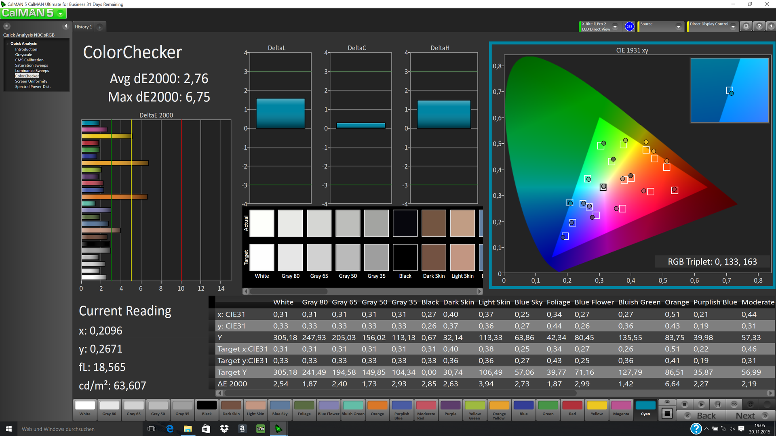Switch to the History 1 tab
The width and height of the screenshot is (776, 436).
pyautogui.click(x=83, y=27)
